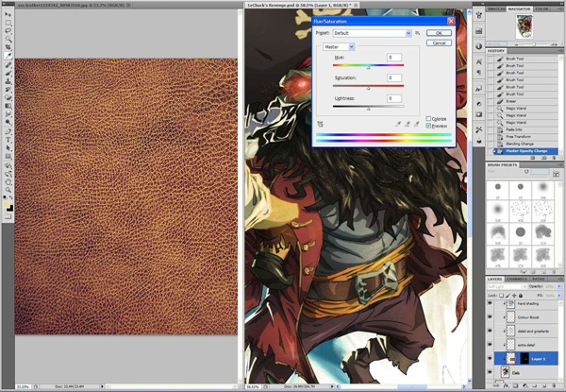Select the Healing Brush tool
Image resolution: width=566 pixels, height=392 pixels.
click(8, 65)
